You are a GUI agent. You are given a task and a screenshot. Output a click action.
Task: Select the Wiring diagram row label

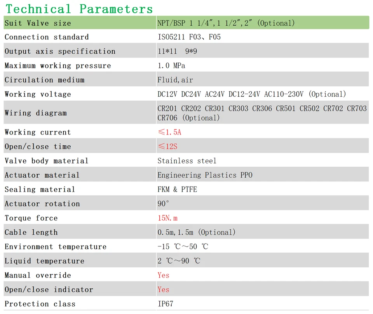click(x=36, y=113)
